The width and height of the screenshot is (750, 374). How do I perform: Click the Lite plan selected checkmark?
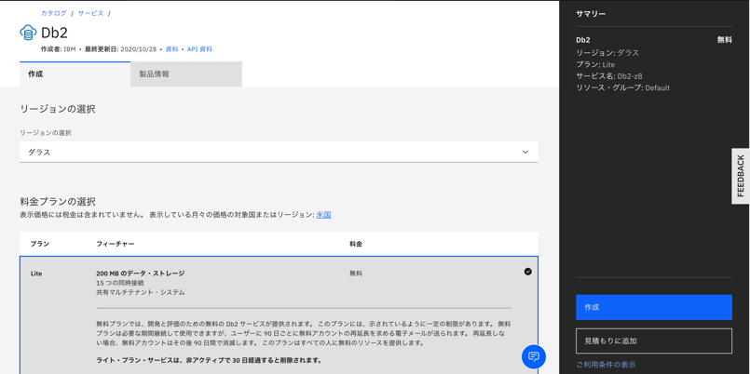pyautogui.click(x=527, y=272)
